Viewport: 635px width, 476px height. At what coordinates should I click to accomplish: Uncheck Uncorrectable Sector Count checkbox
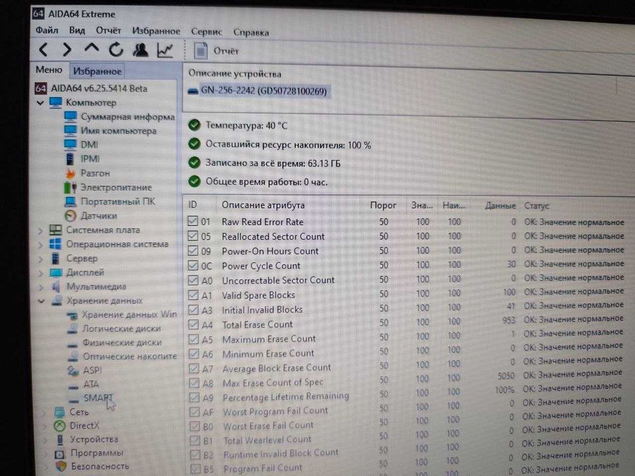(x=193, y=280)
